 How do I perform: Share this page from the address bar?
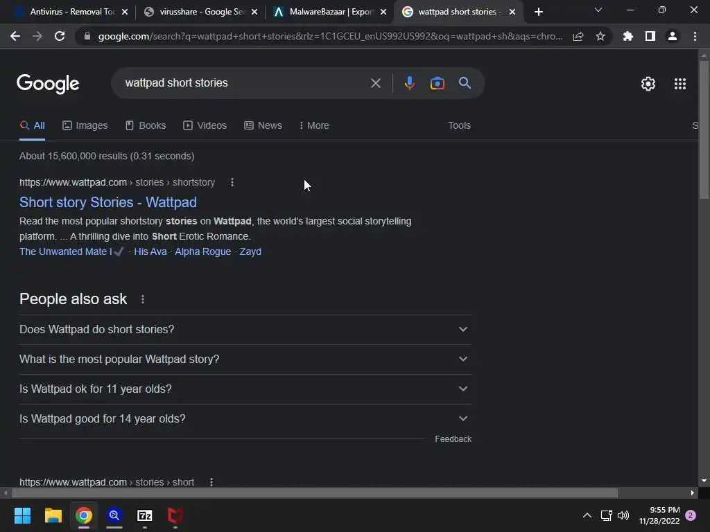pyautogui.click(x=578, y=36)
